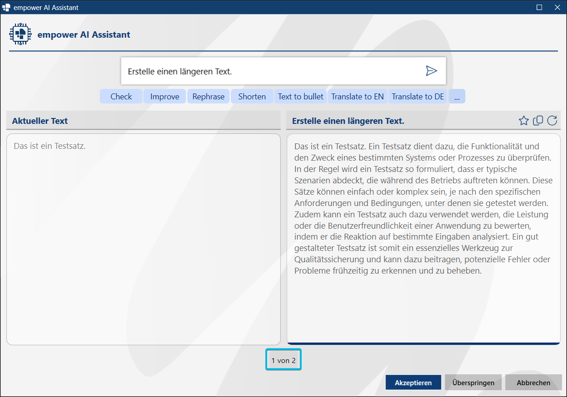Screen dimensions: 567x397
Task: Click the Translate to EN button
Action: pyautogui.click(x=357, y=96)
